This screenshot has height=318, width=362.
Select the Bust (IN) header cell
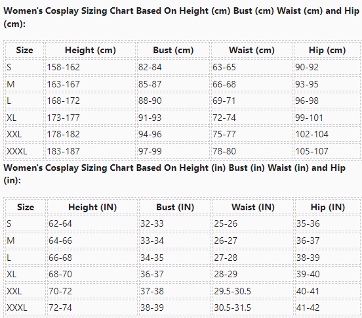[x=175, y=207]
